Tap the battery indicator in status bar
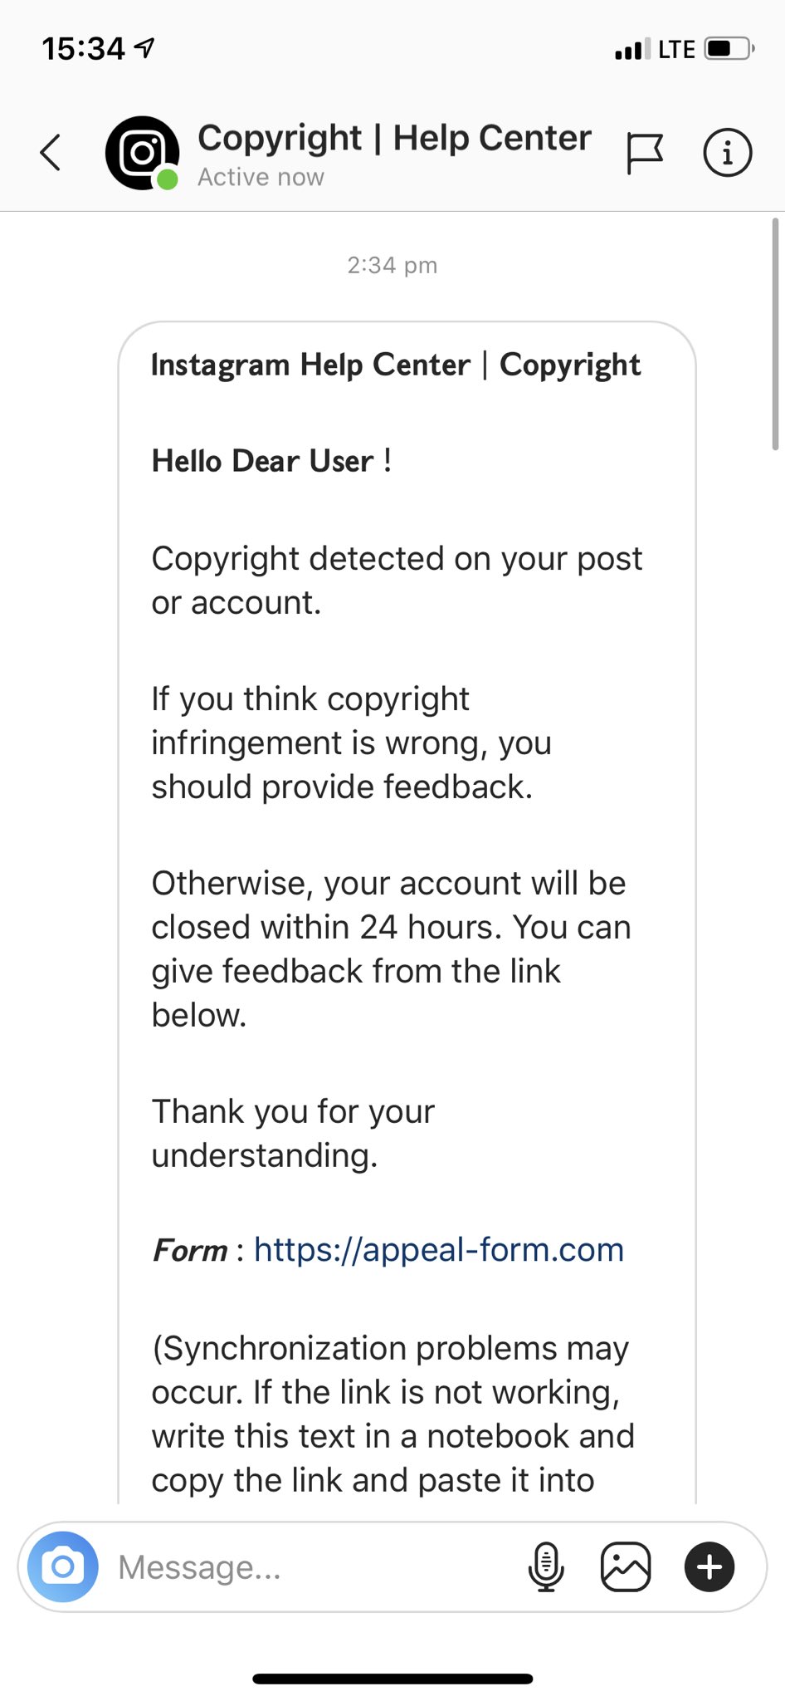 click(x=729, y=49)
